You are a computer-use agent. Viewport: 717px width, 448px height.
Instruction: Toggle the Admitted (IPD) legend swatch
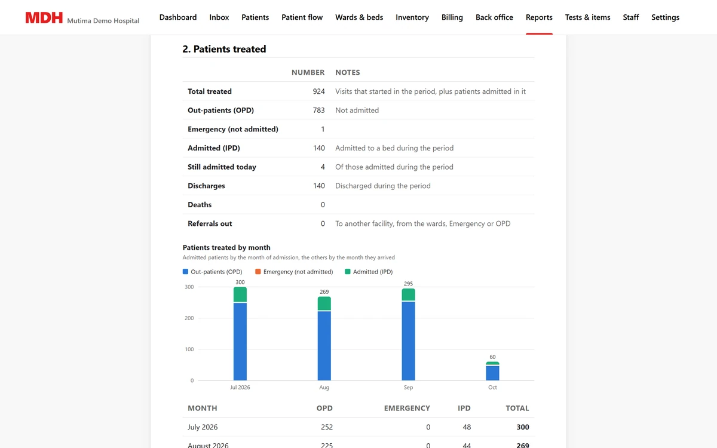coord(348,272)
